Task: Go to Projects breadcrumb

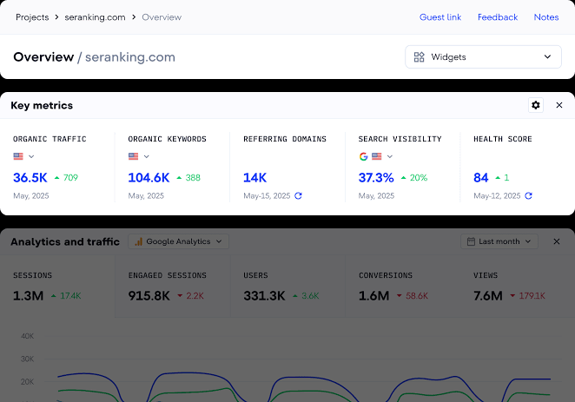Action: point(32,17)
